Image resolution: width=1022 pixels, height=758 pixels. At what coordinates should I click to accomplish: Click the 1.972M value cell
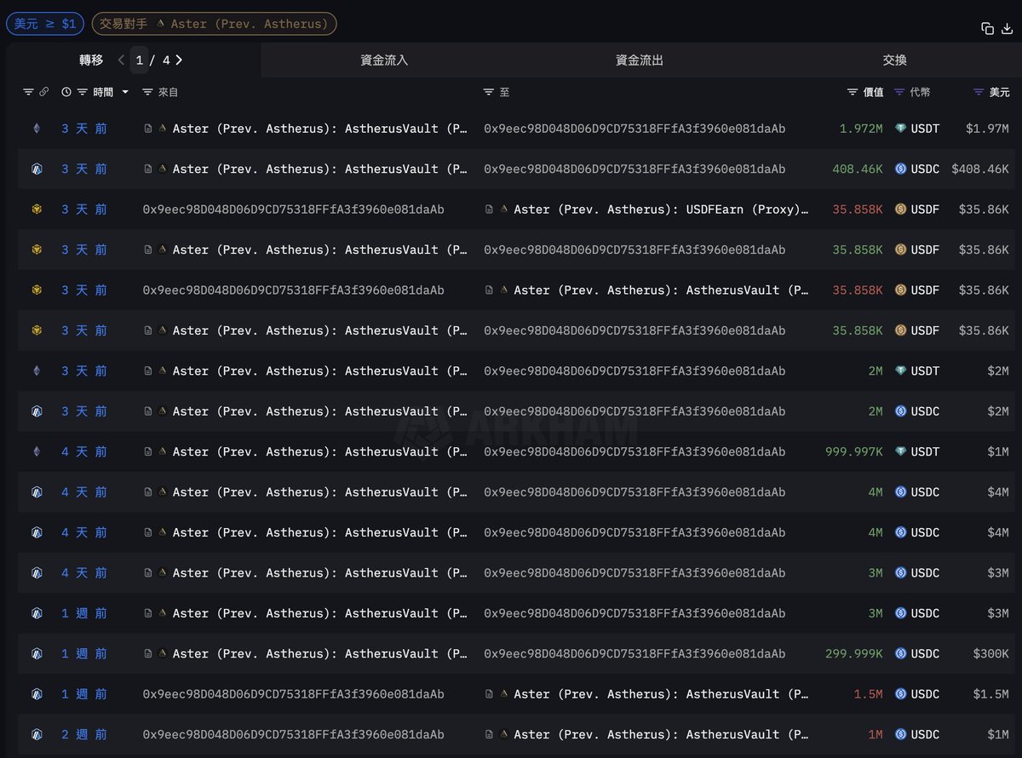point(861,129)
